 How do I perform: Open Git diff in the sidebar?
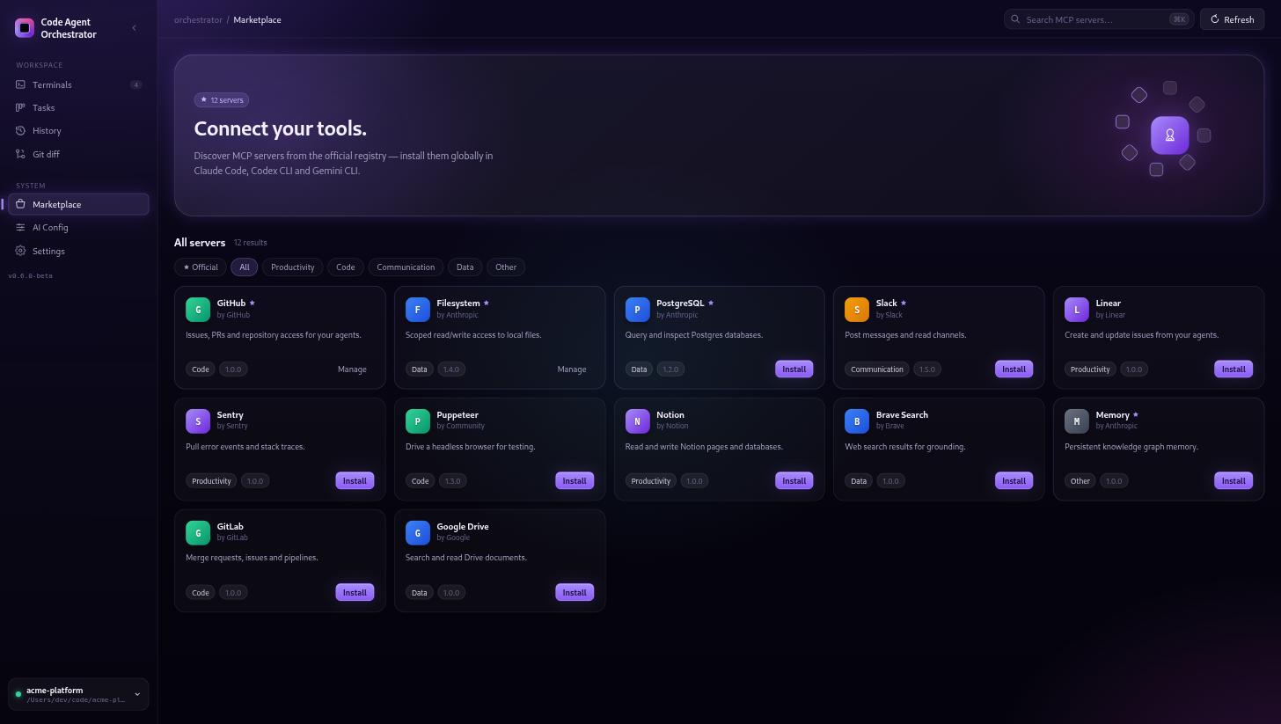(78, 154)
